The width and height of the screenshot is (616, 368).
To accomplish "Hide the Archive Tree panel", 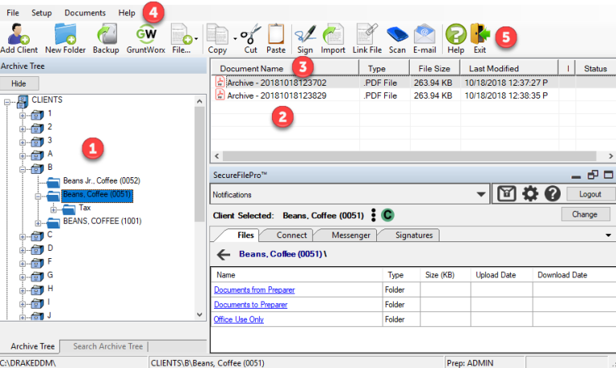I will [x=18, y=83].
